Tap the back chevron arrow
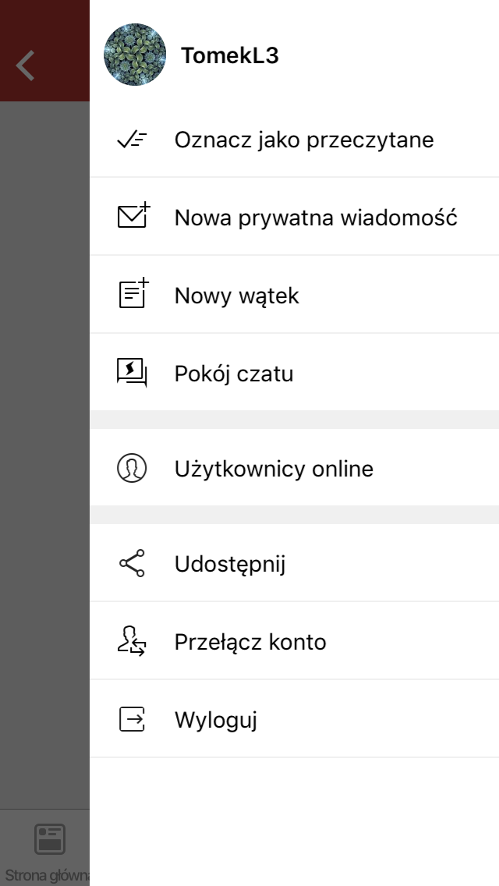499x886 pixels. (x=26, y=66)
